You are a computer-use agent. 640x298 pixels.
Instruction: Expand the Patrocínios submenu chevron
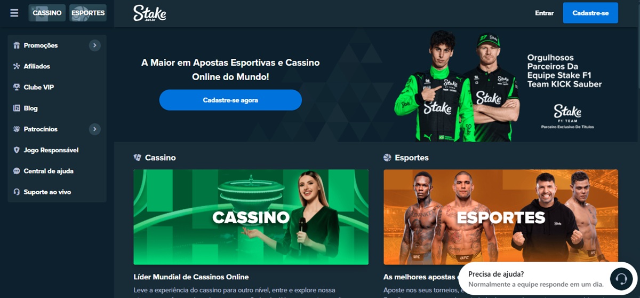[x=94, y=129]
